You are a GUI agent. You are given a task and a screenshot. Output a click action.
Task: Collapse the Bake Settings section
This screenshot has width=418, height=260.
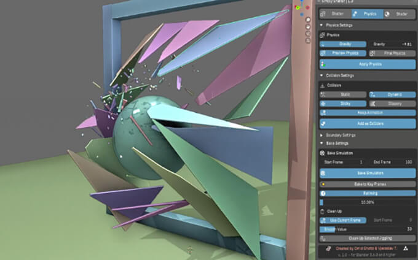(321, 143)
